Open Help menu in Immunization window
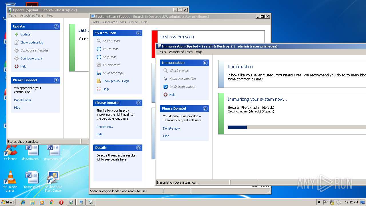Viewport: 366px width, 206px height. coord(199,52)
